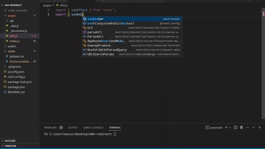Image resolution: width=265 pixels, height=149 pixels.
Task: Focus the terminal prompt input
Action: [115, 134]
